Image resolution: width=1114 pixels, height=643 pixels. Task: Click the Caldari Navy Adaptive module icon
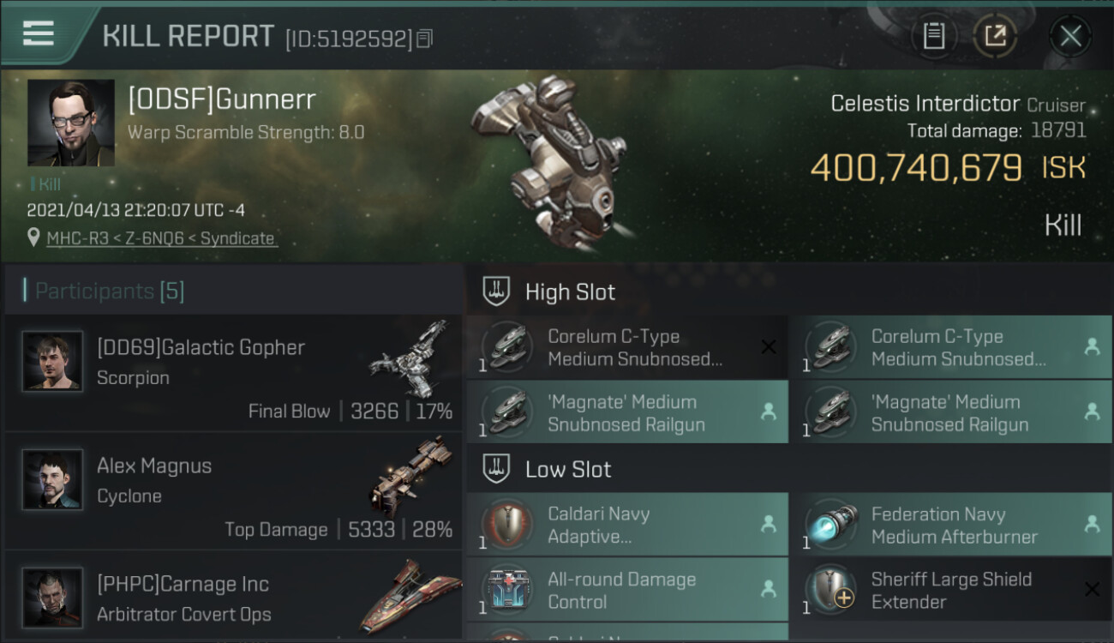506,523
